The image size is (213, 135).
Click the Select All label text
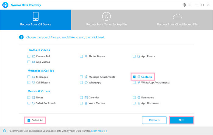[37, 120]
